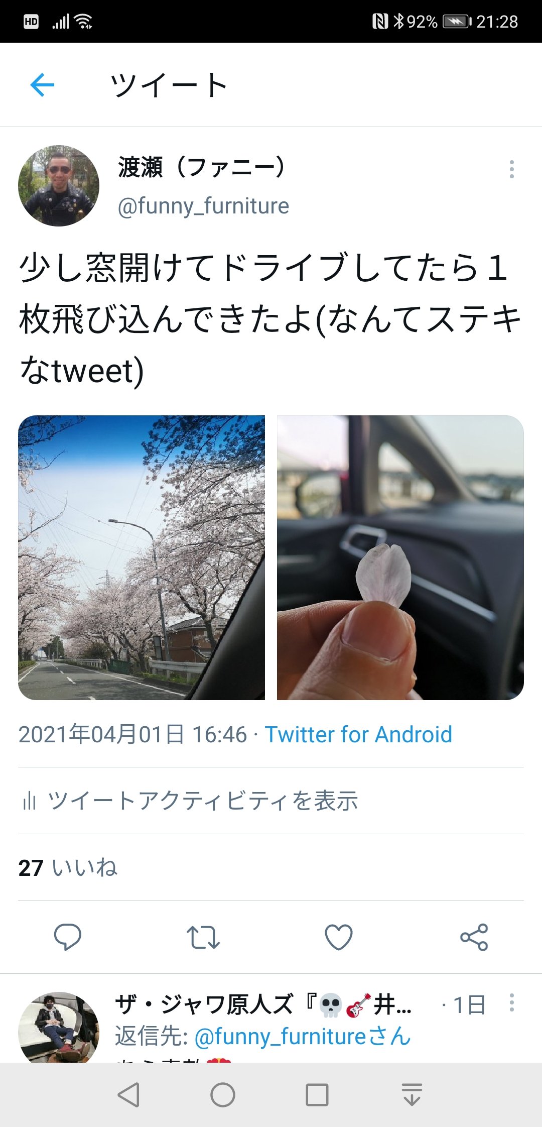Tap the blue back arrow

point(42,85)
